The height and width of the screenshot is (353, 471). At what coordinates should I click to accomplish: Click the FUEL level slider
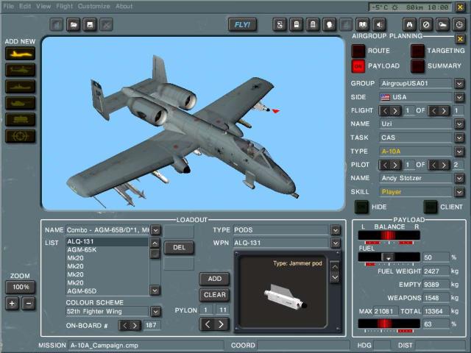tap(389, 257)
